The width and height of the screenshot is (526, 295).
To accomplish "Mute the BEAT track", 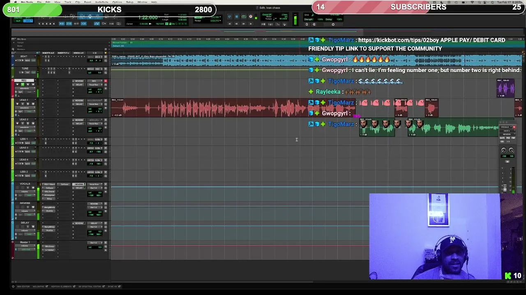I will [x=23, y=61].
